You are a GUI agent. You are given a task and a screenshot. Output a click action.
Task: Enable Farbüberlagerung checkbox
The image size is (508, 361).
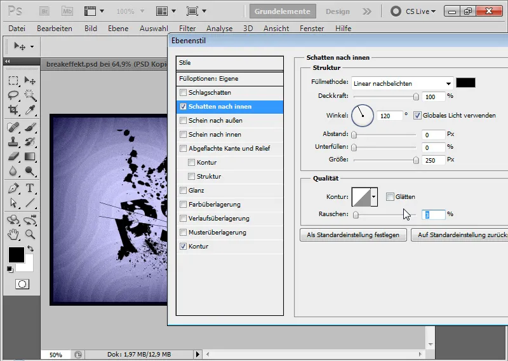tap(184, 205)
